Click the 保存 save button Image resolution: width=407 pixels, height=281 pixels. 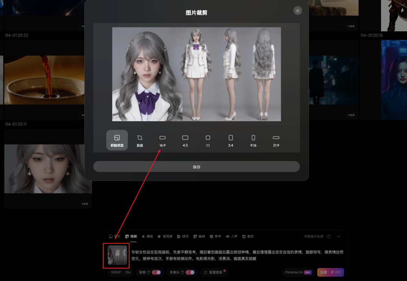pyautogui.click(x=196, y=166)
